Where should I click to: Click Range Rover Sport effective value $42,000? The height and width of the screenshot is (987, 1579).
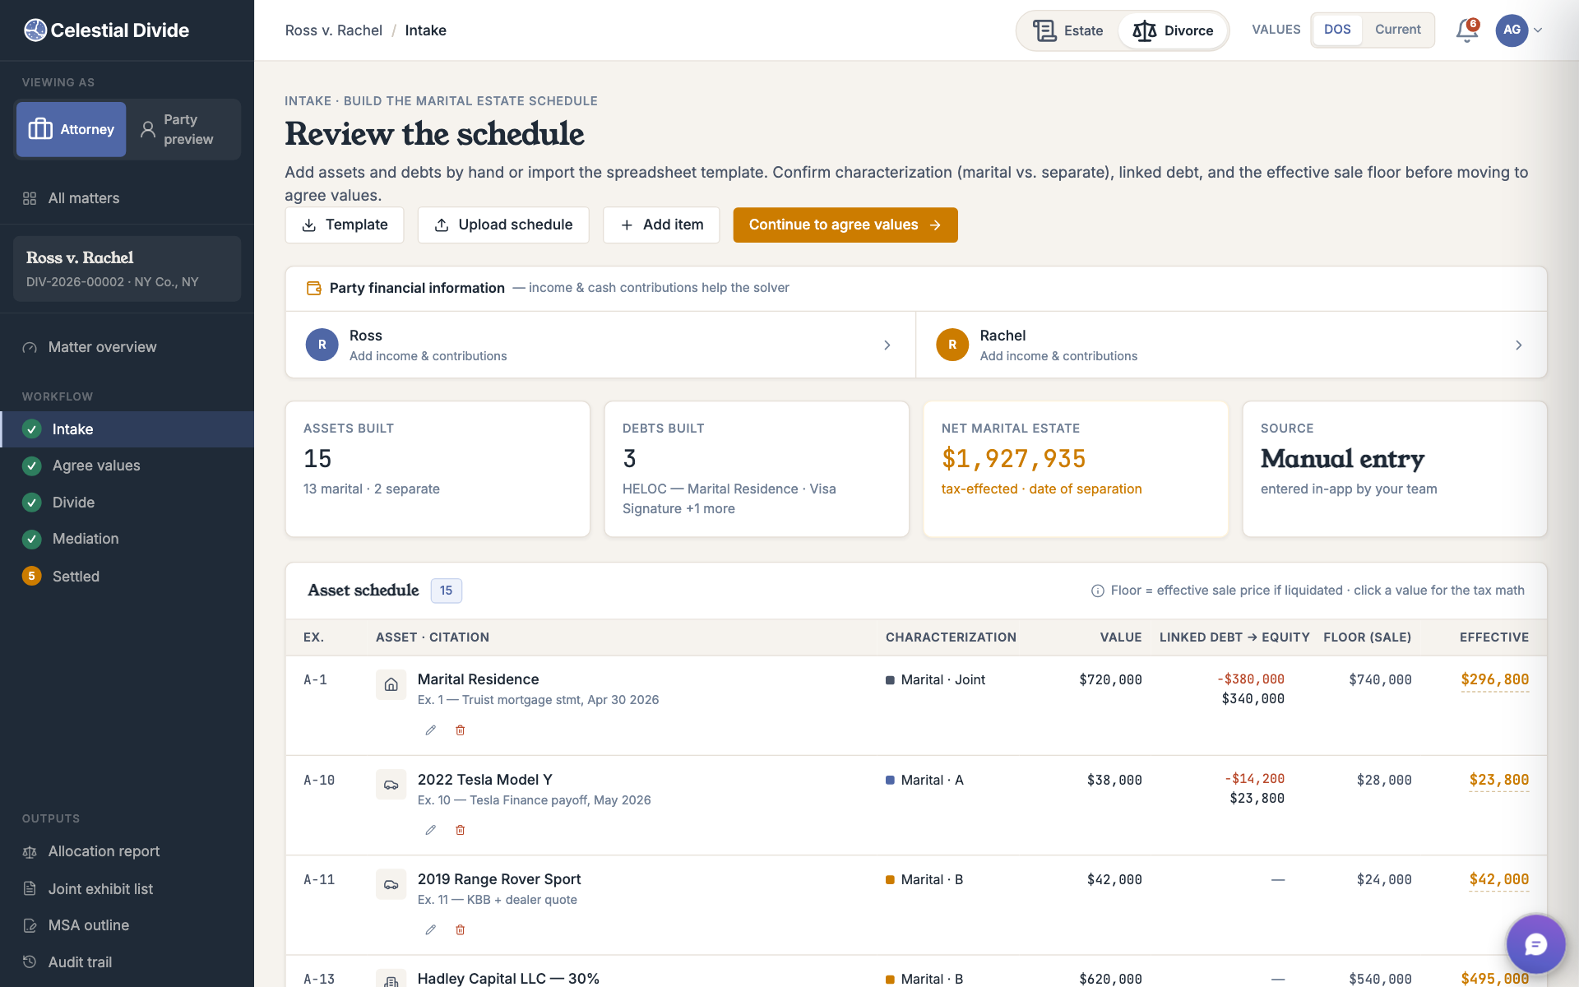(x=1499, y=880)
